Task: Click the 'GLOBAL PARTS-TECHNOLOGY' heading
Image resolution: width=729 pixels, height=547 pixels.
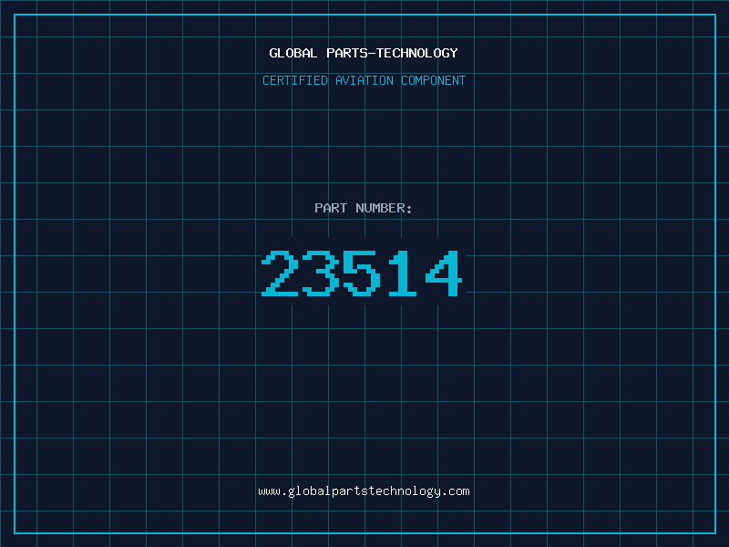Action: coord(364,53)
